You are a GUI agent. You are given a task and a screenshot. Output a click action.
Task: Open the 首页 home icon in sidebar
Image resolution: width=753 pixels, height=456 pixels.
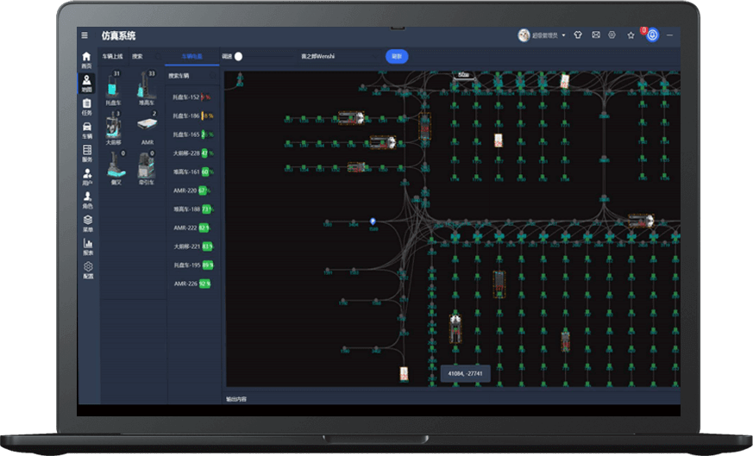[86, 59]
